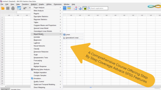Close the open Analyze menu

pyautogui.click(x=34, y=4)
